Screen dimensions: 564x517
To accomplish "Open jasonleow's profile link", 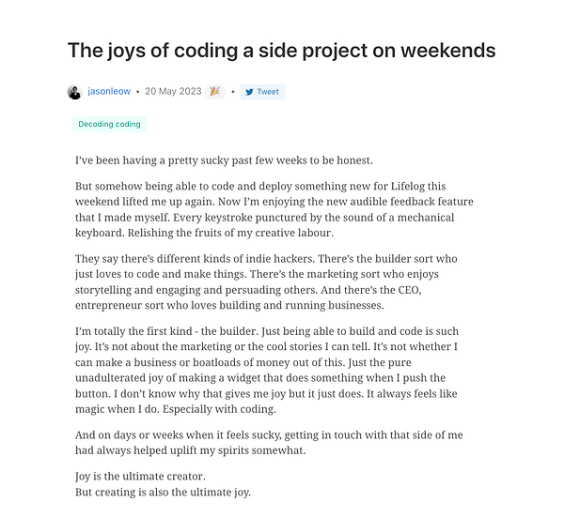I will [x=109, y=92].
